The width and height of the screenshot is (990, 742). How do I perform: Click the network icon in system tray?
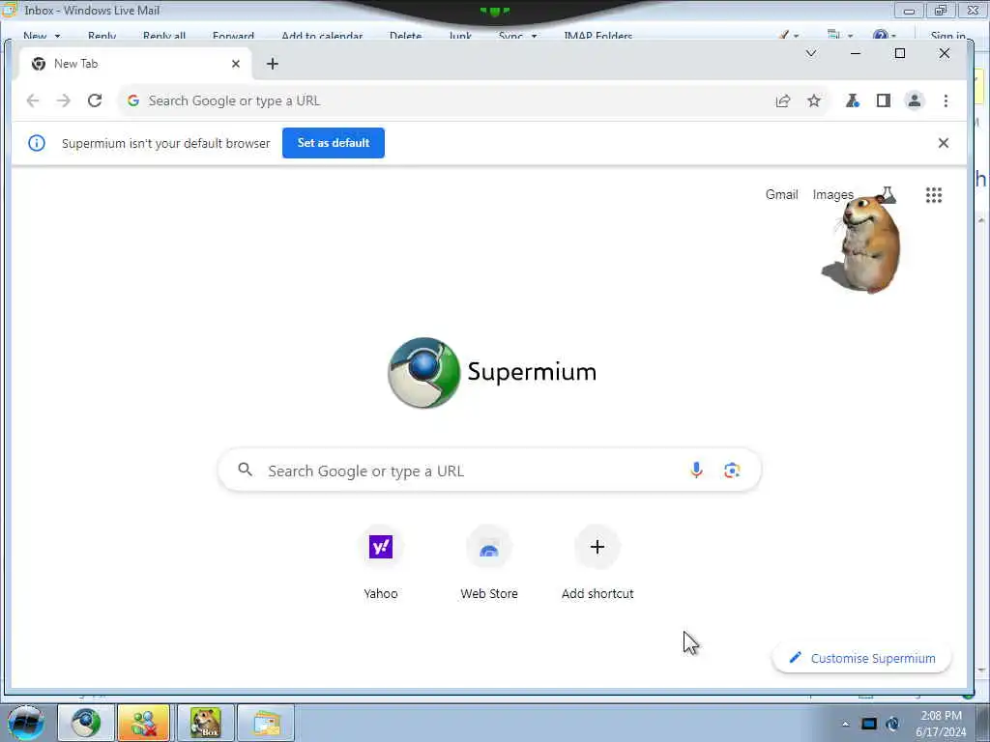pyautogui.click(x=869, y=724)
